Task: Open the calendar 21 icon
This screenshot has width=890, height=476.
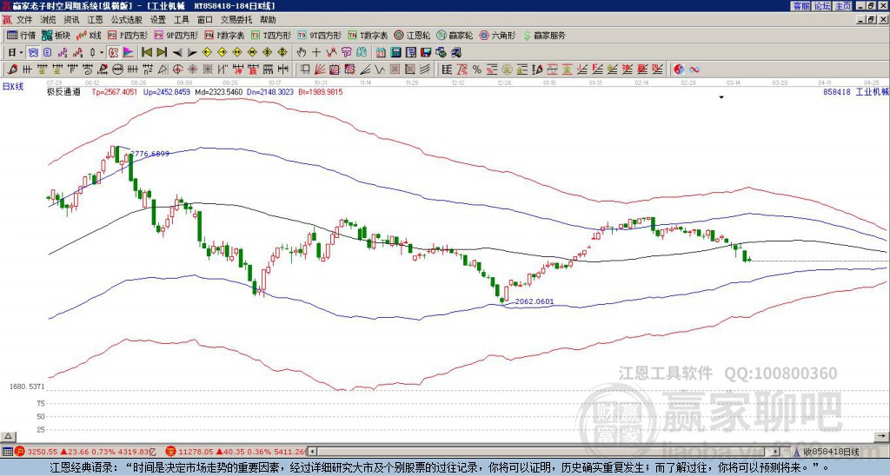Action: 381,53
